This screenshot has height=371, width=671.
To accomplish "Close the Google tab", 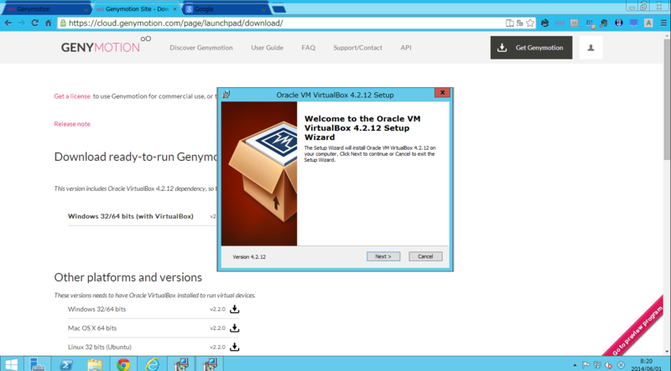I will click(x=263, y=9).
